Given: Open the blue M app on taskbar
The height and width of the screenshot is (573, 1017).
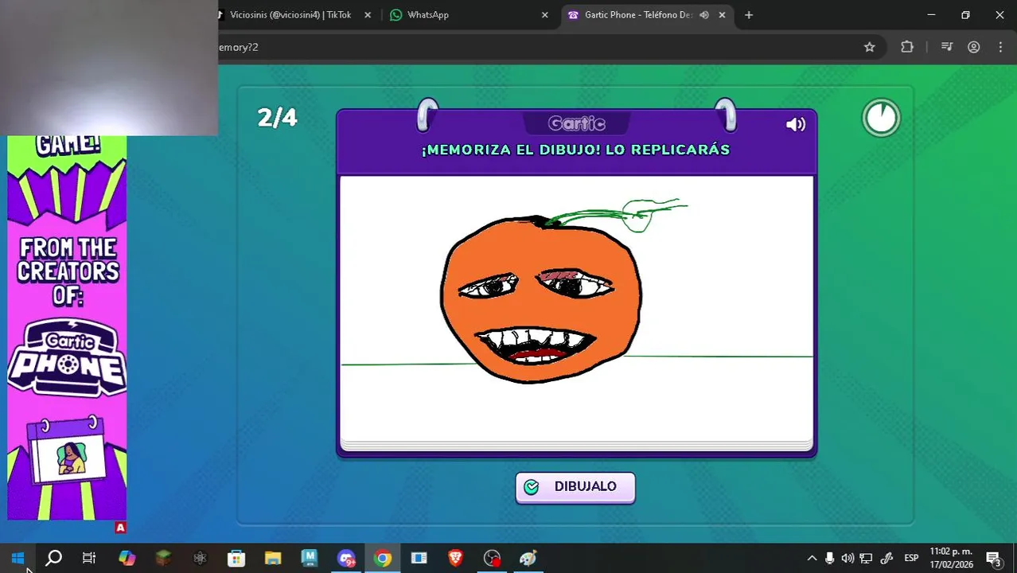Looking at the screenshot, I should click(x=310, y=558).
